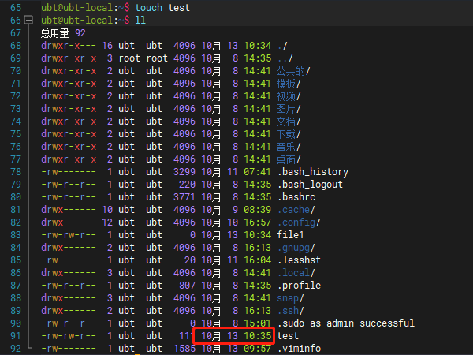This screenshot has width=473, height=355.
Task: Click the 桌面/ directory name
Action: click(289, 159)
